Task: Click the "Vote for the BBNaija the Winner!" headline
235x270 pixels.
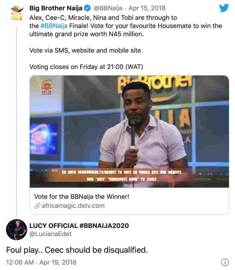Action: pos(82,197)
